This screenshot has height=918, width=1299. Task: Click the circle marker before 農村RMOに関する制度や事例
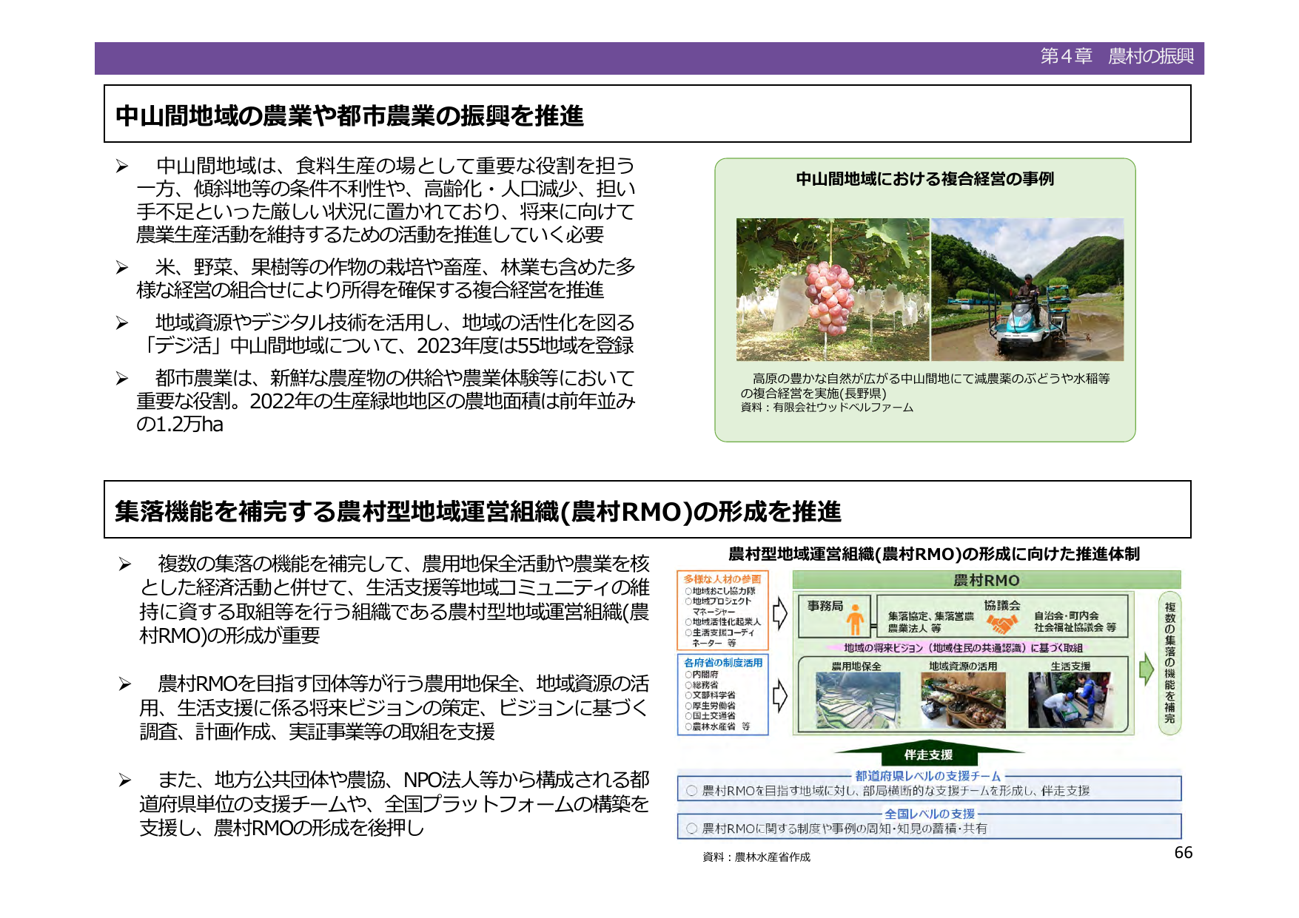(691, 828)
